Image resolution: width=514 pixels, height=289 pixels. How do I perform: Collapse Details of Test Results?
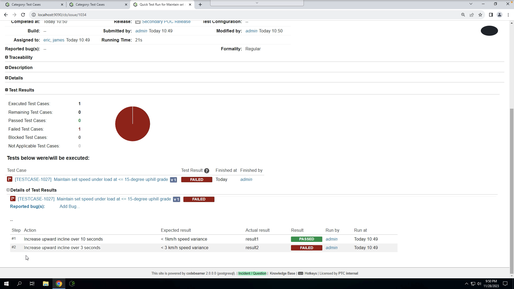[x=8, y=190]
